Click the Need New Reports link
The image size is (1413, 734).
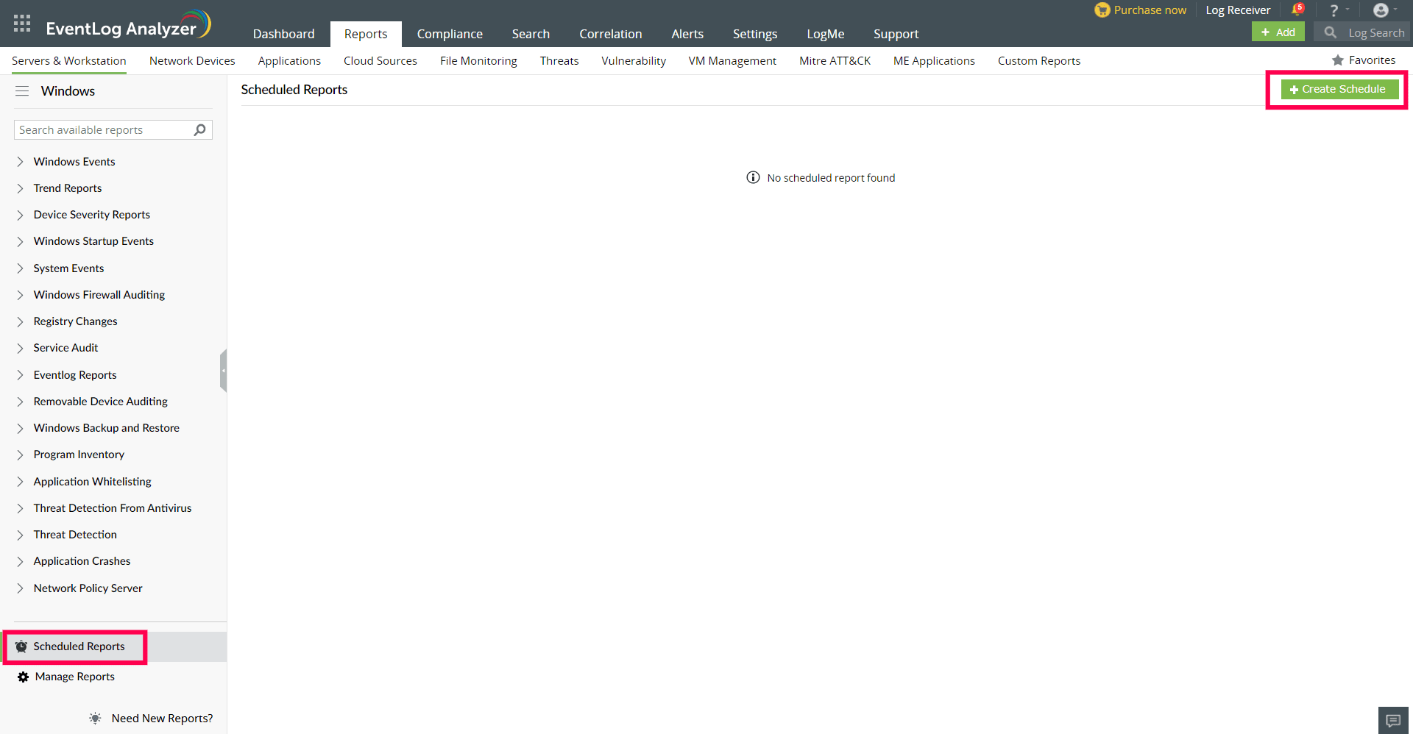pyautogui.click(x=162, y=719)
